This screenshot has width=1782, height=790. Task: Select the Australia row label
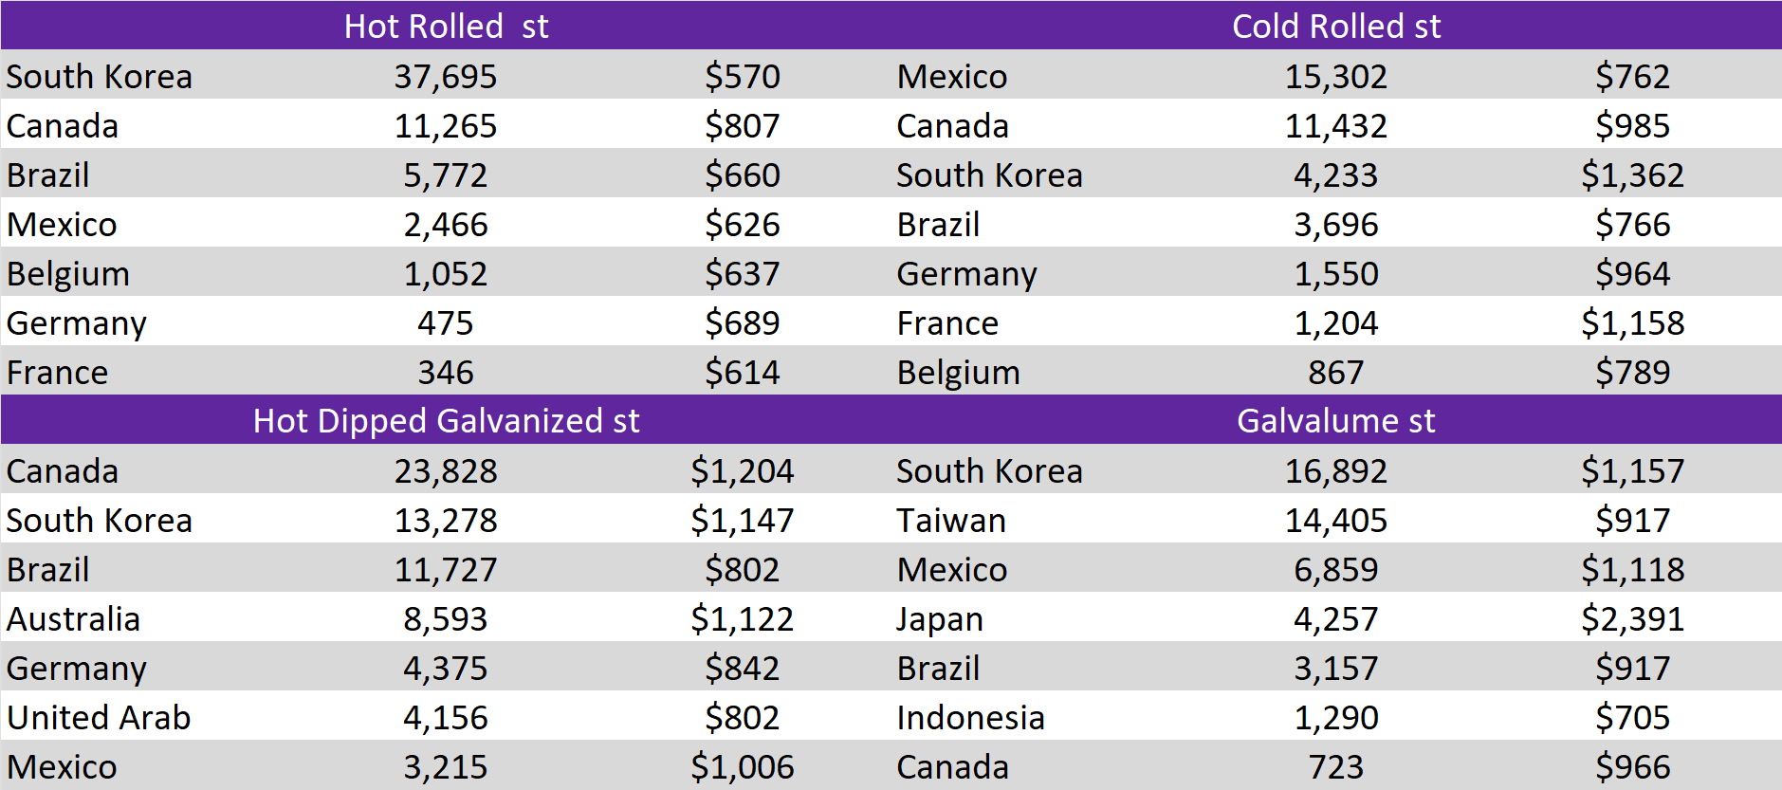(73, 619)
